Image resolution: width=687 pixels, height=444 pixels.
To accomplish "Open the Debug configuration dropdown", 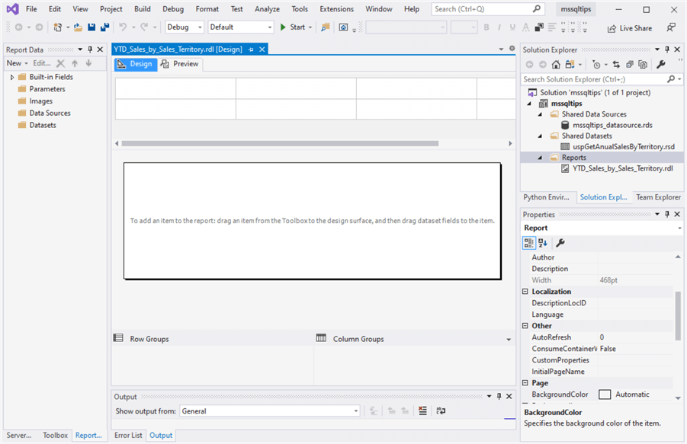I will point(185,27).
